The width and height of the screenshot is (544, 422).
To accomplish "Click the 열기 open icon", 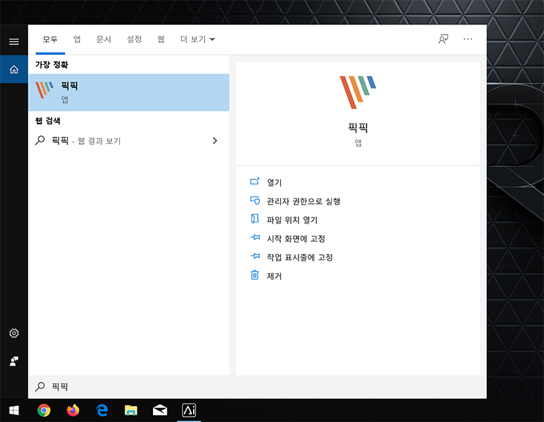I will point(254,181).
